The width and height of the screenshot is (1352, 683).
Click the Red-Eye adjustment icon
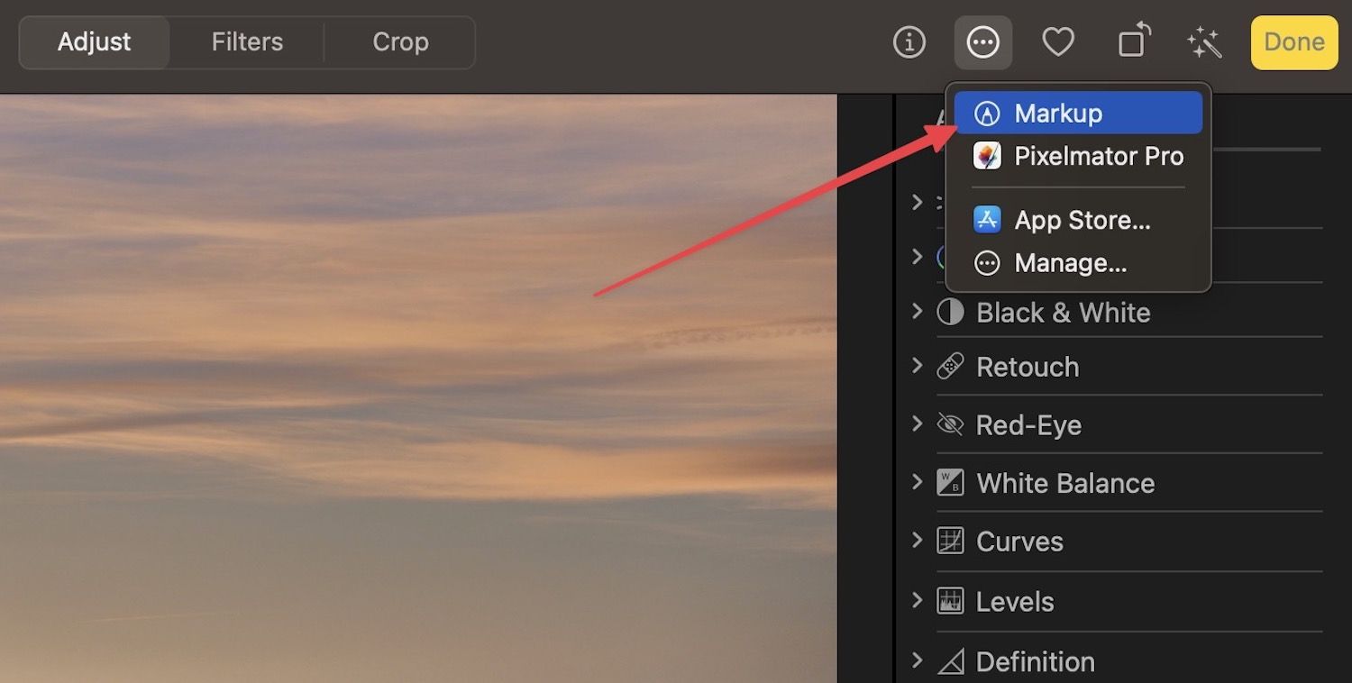pyautogui.click(x=949, y=424)
